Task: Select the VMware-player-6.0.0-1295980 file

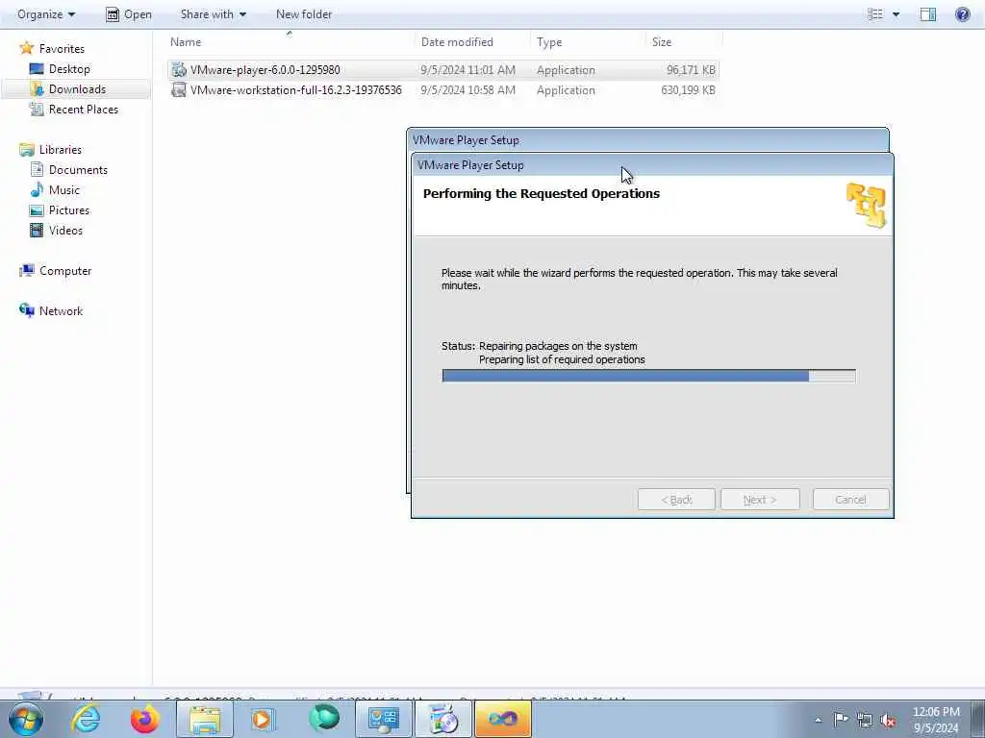Action: 265,69
